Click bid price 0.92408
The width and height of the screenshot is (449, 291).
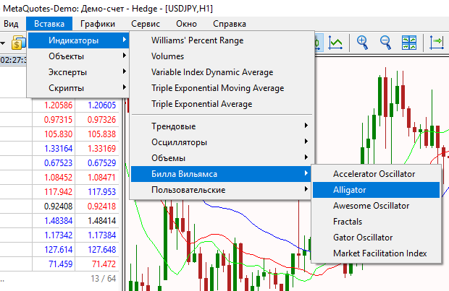tap(58, 207)
